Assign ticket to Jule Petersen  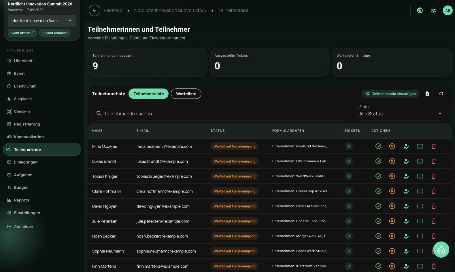pyautogui.click(x=420, y=221)
